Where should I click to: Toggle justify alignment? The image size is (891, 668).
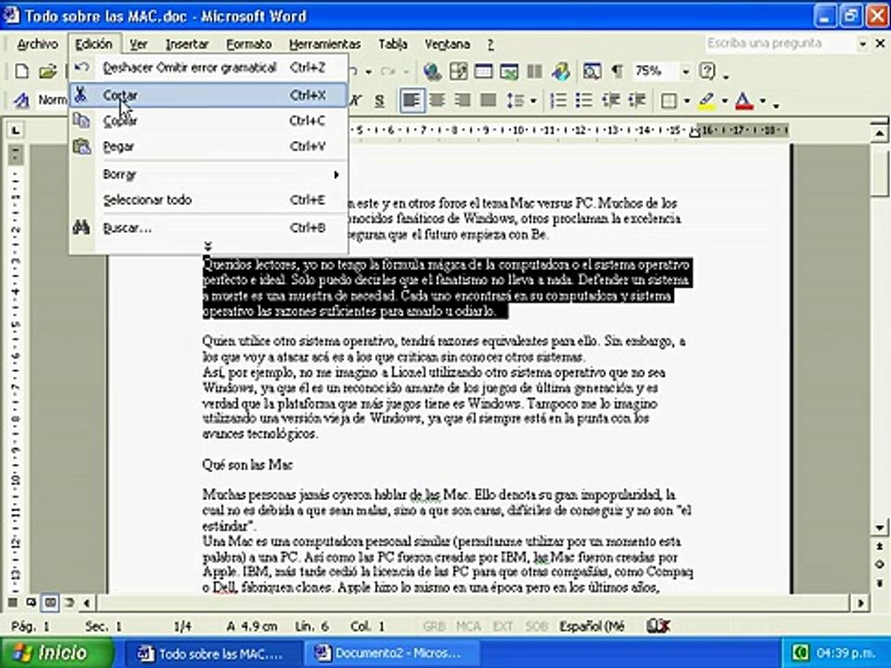click(x=488, y=101)
